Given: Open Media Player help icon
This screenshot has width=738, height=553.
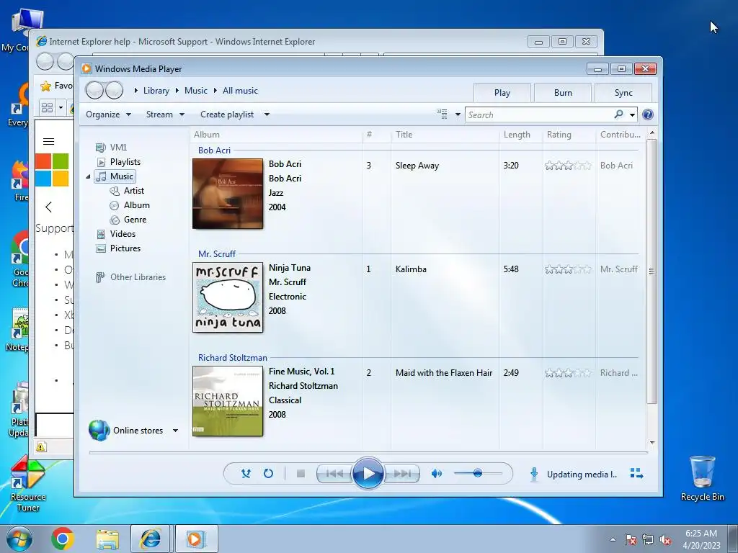Looking at the screenshot, I should [648, 114].
